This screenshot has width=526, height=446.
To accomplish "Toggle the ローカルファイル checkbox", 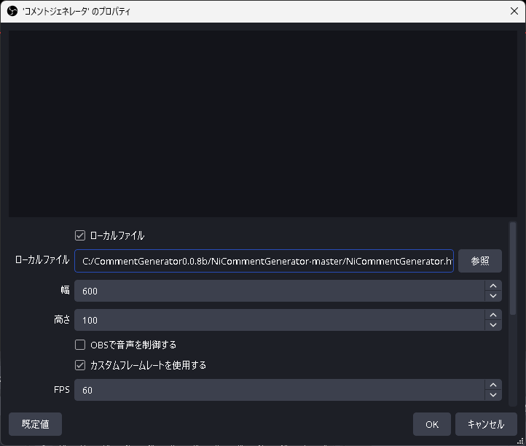I will [80, 235].
